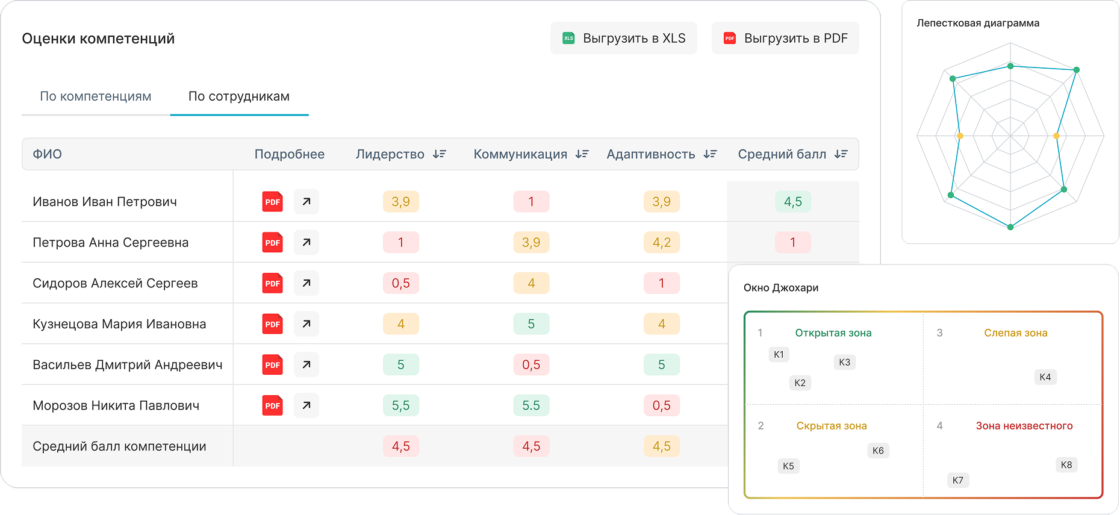Download PDF report for Кузнецова Мария Ивановна

273,324
